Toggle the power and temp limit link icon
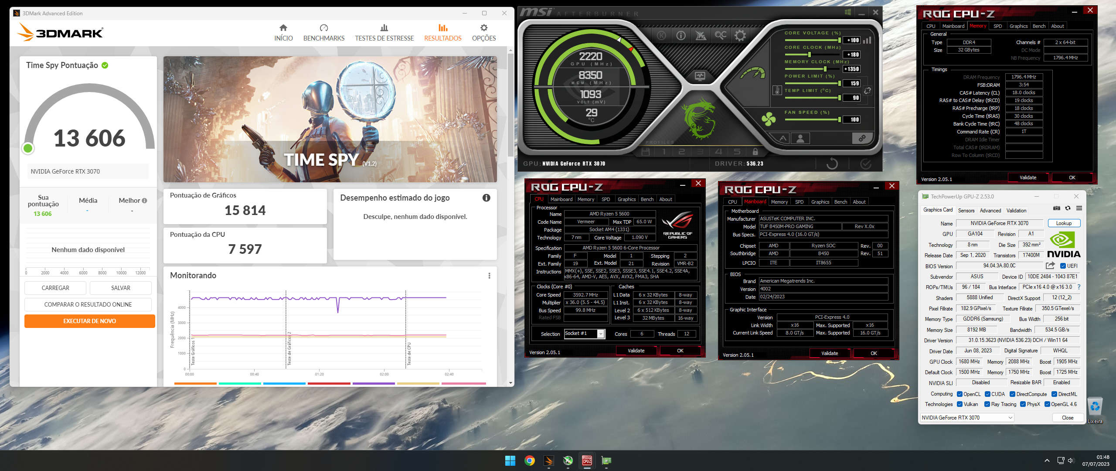The image size is (1116, 471). point(868,91)
